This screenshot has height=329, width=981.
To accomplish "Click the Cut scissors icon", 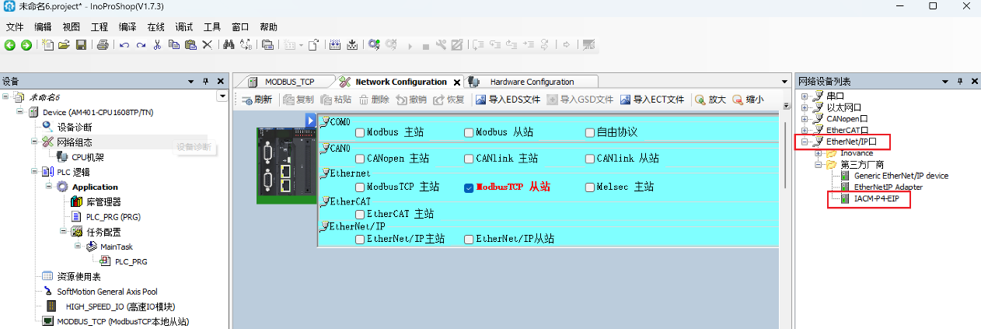I will (158, 45).
